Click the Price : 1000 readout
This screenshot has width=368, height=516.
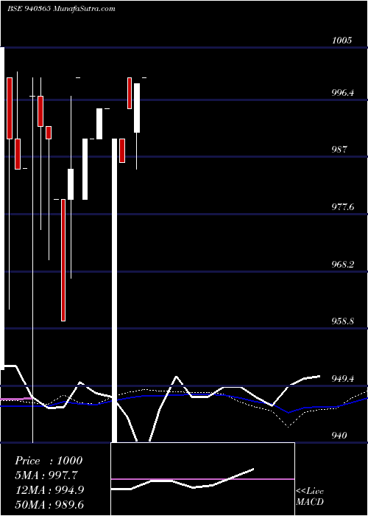[49, 461]
